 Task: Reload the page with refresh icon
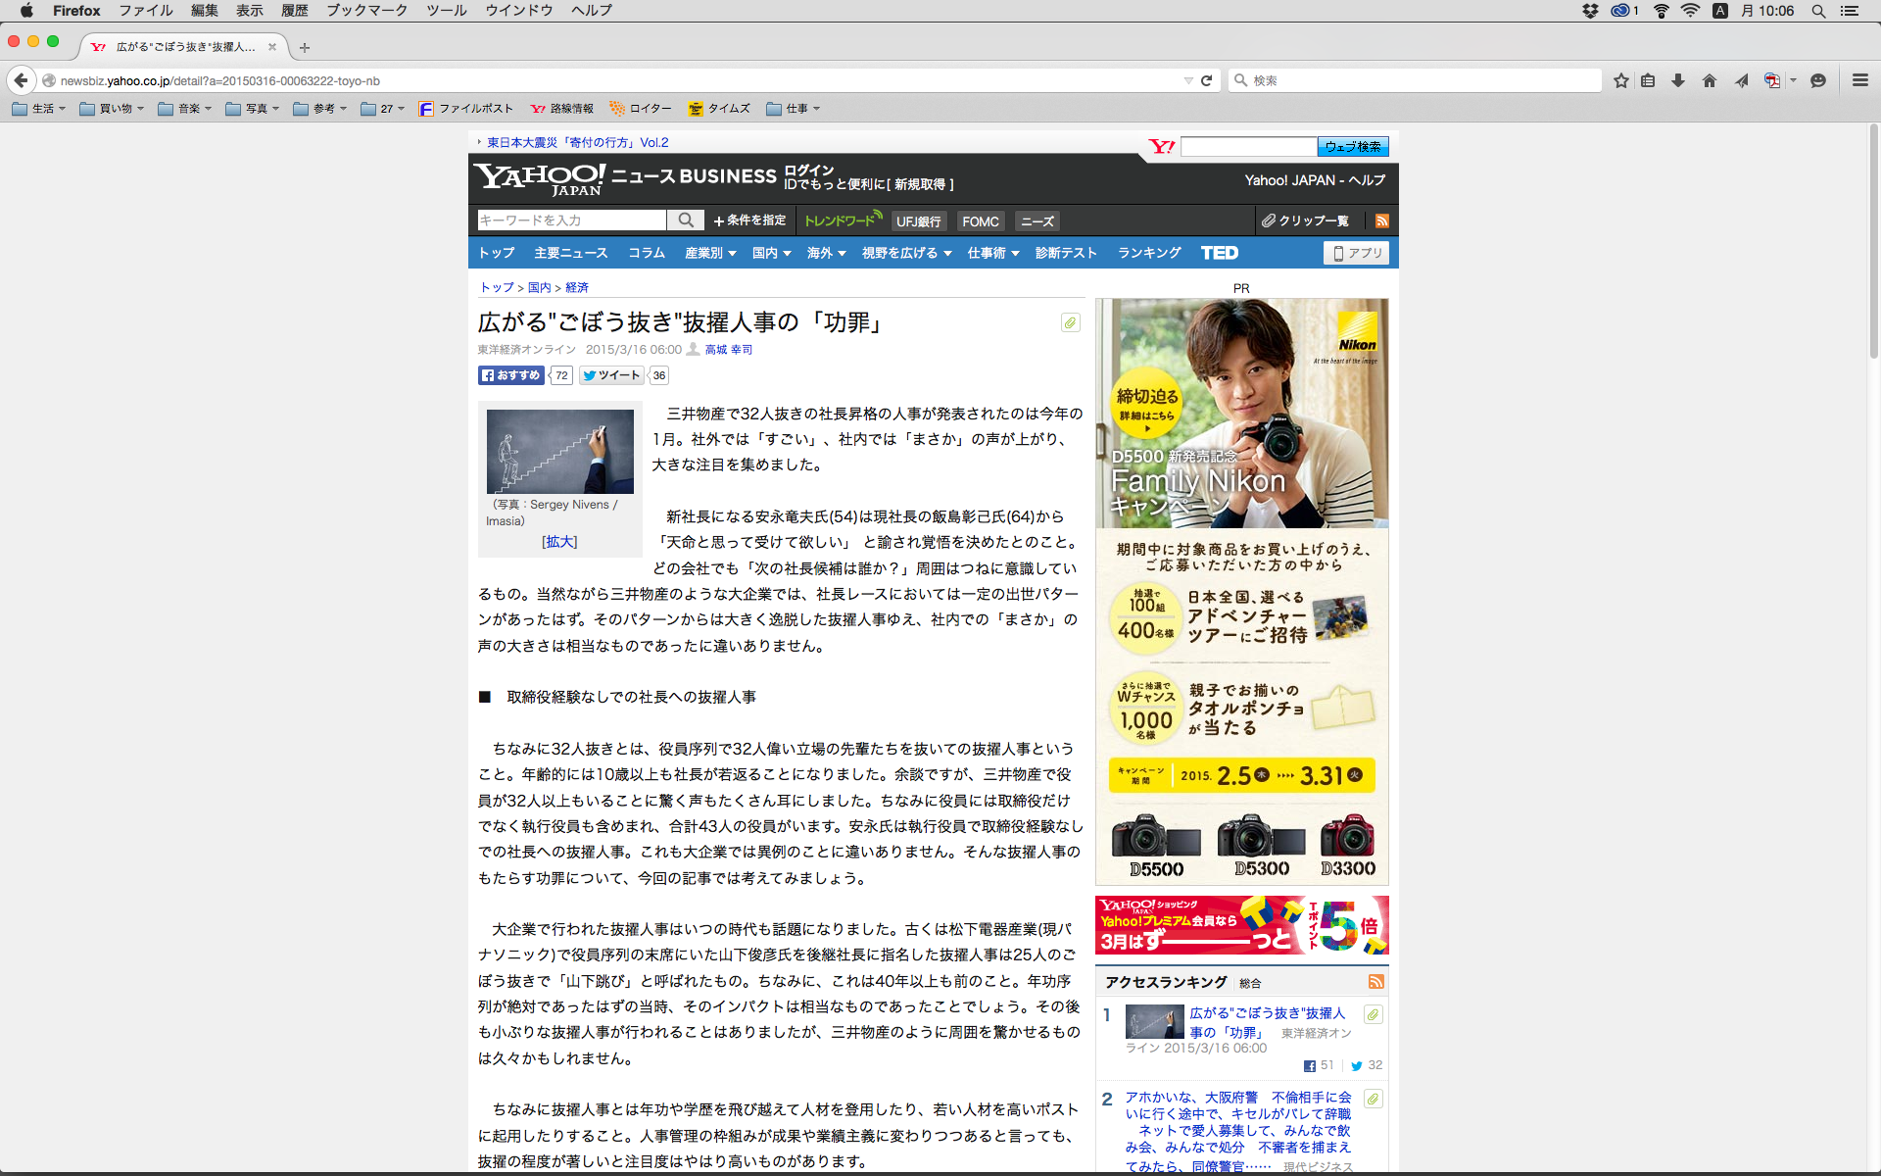[x=1207, y=80]
